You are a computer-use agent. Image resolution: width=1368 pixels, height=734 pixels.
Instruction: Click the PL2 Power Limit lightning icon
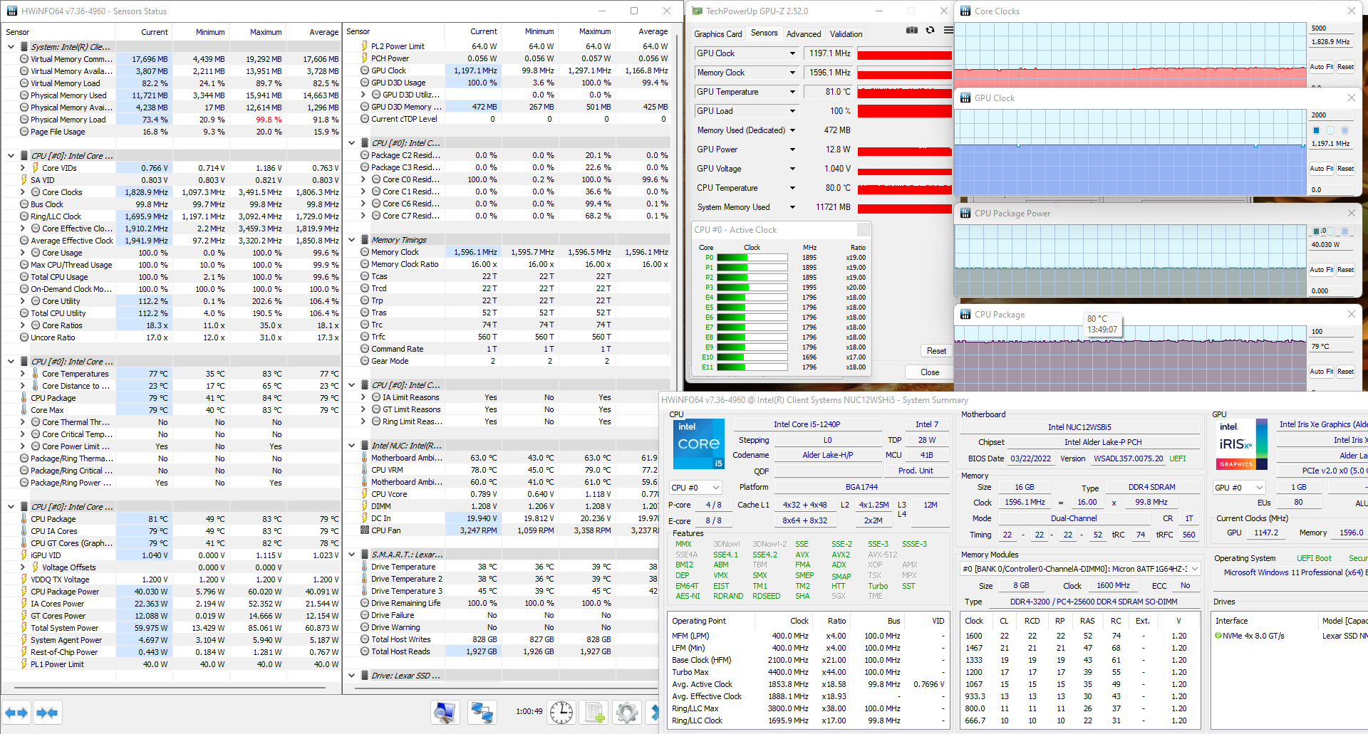tap(365, 46)
